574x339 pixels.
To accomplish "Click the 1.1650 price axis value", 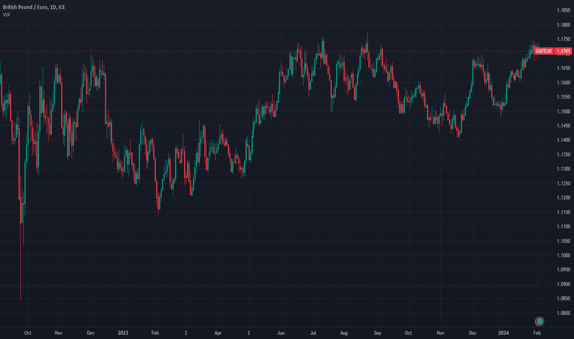I will click(x=564, y=68).
